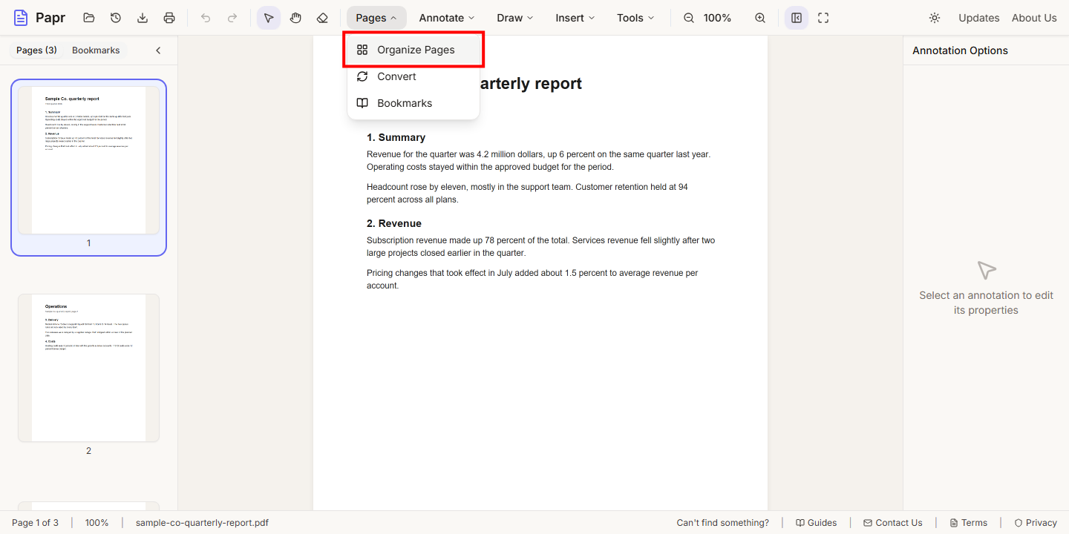
Task: Click the Papr logo
Action: (39, 18)
